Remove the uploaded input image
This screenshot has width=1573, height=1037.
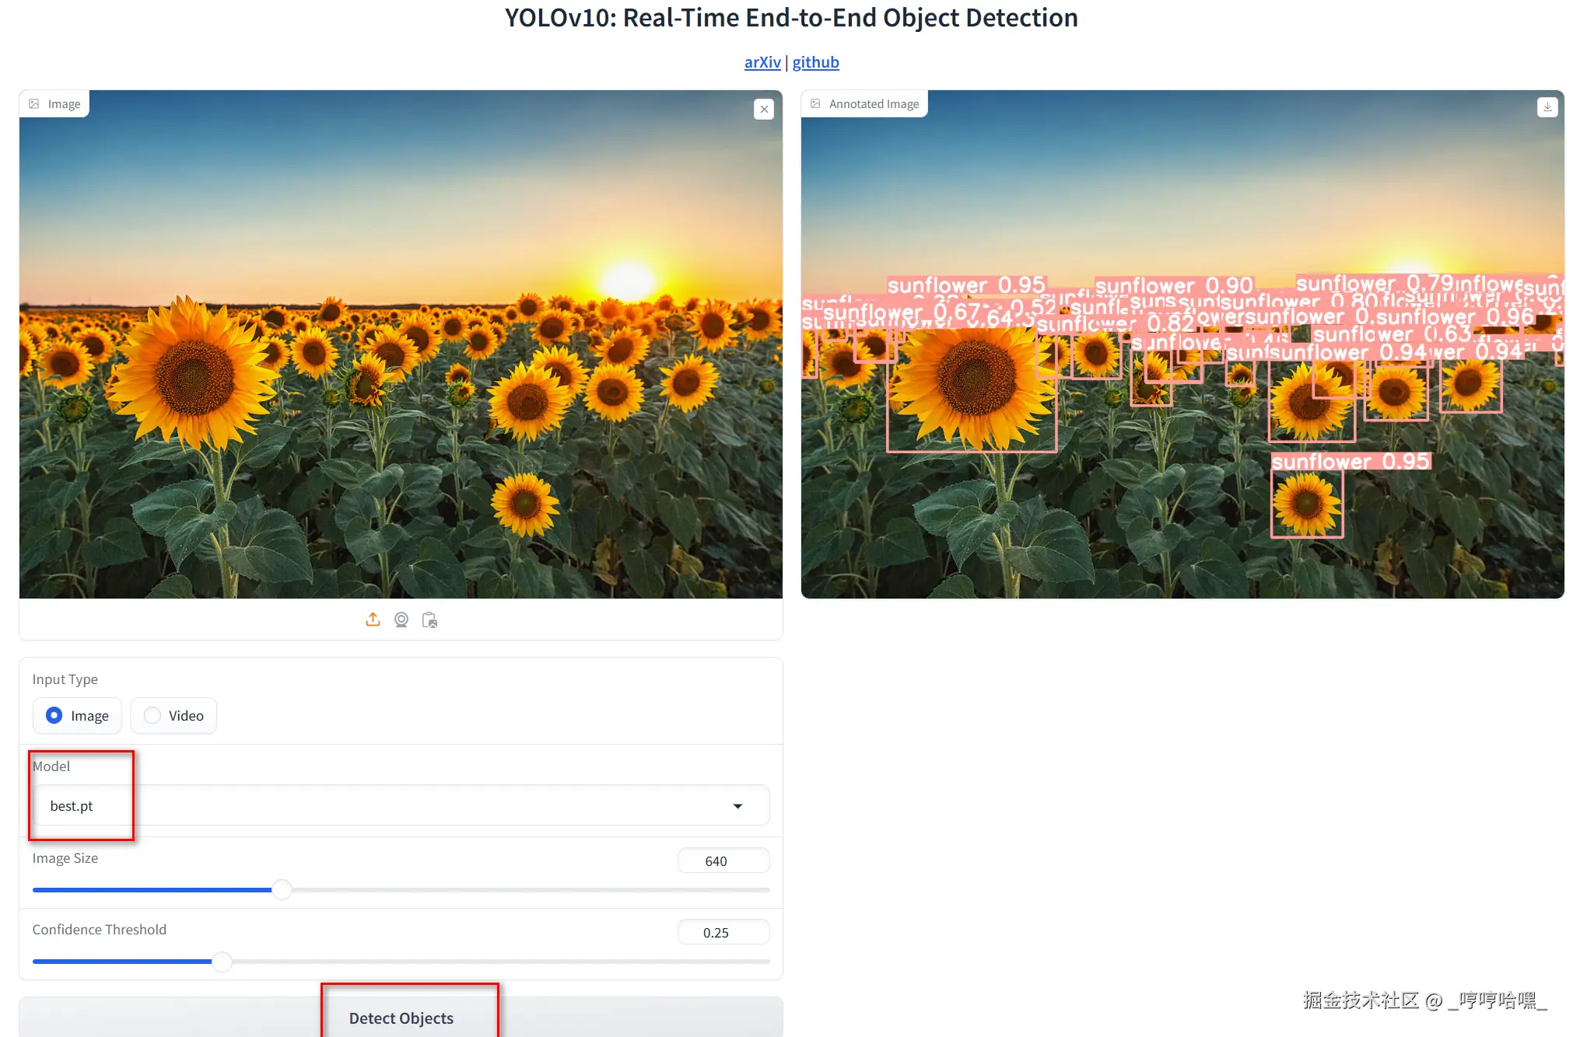[764, 110]
